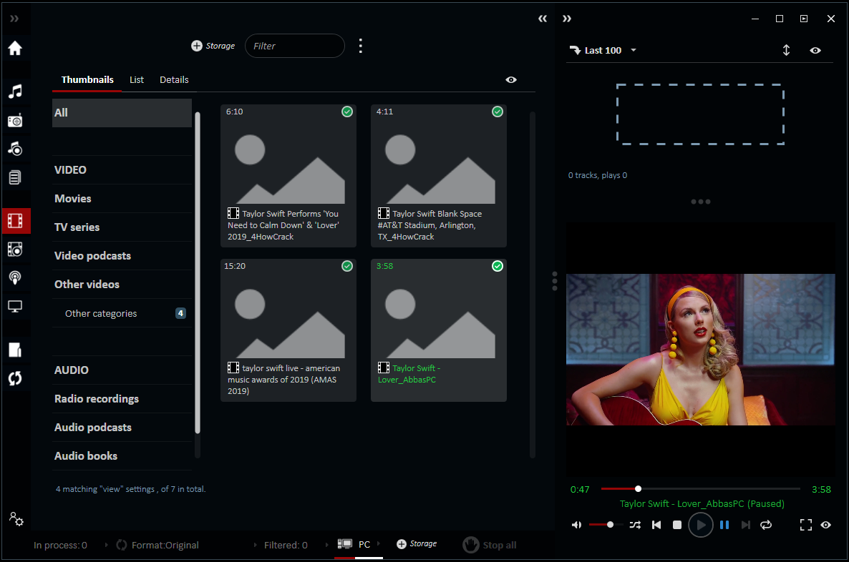Image resolution: width=849 pixels, height=562 pixels.
Task: Select the Movies category
Action: [122, 199]
